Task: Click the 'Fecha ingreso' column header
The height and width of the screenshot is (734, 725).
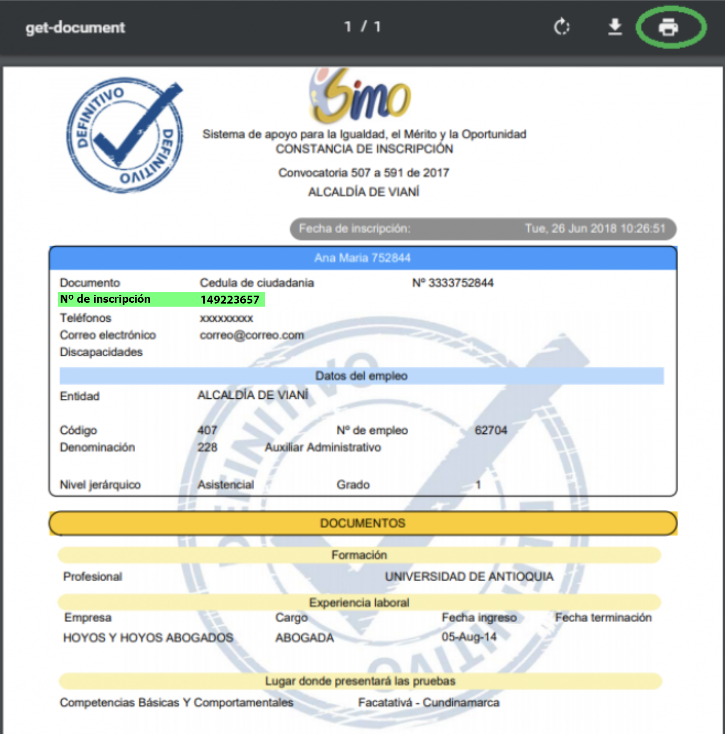Action: pos(479,618)
